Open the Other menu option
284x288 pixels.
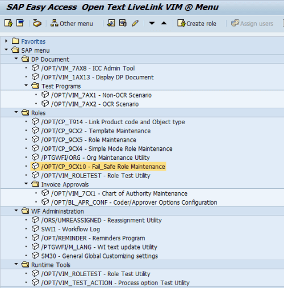click(72, 23)
